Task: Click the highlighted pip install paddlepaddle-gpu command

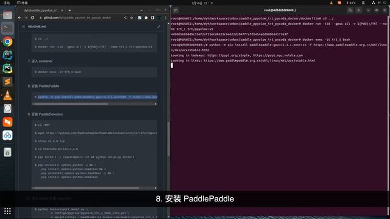Action: [97, 97]
